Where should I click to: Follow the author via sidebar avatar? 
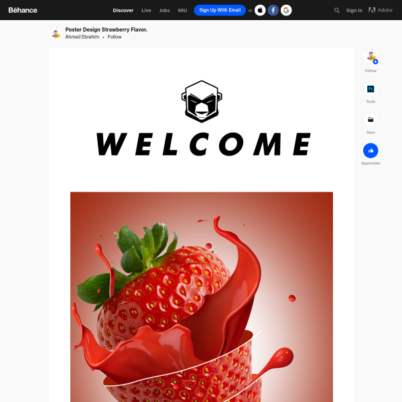[371, 56]
